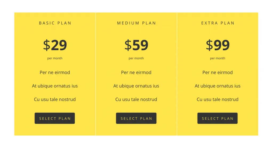This screenshot has height=145, width=273.
Task: Click the Extra Plan heading
Action: pyautogui.click(x=218, y=23)
